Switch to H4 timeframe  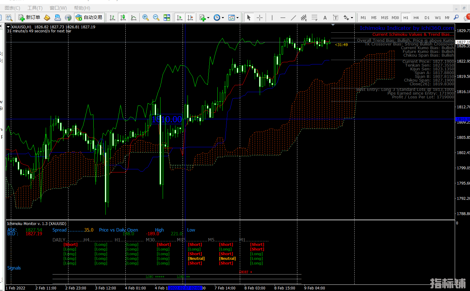click(416, 18)
